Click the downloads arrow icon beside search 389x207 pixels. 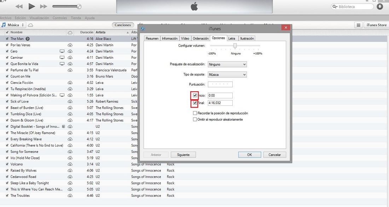(x=380, y=7)
